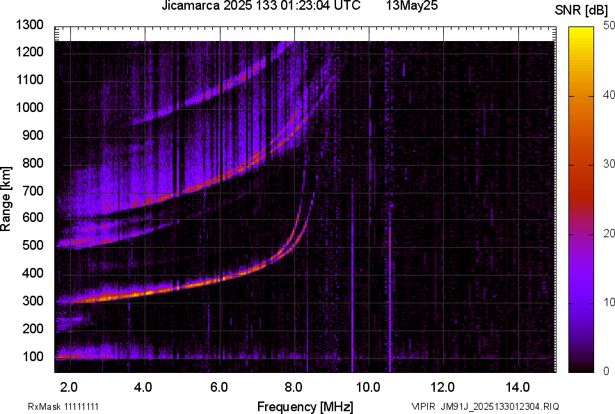Click the 'VIPIR JM91J_2025133012304.RIQ' filename text
Screen dimensions: 615x414
click(x=485, y=406)
